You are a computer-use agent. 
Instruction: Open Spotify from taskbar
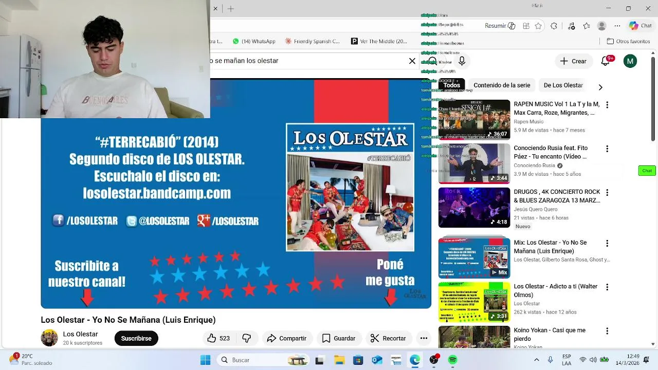click(452, 360)
